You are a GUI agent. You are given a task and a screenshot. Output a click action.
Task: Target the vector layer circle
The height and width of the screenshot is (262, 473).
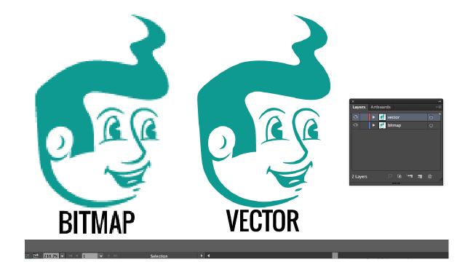point(431,117)
